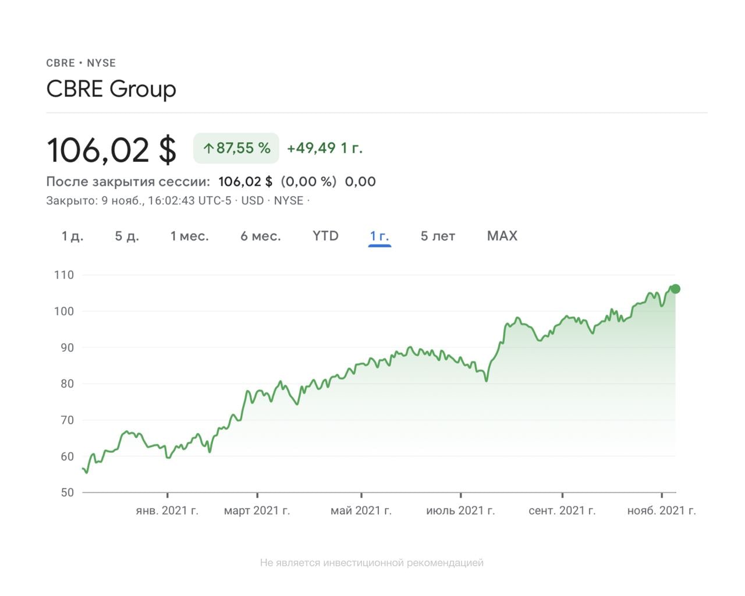Click the 70 y-axis value
Image resolution: width=745 pixels, height=596 pixels.
(67, 420)
